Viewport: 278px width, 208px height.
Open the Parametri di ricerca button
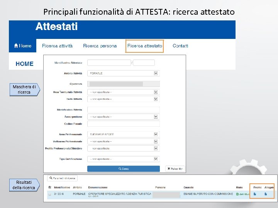click(63, 178)
